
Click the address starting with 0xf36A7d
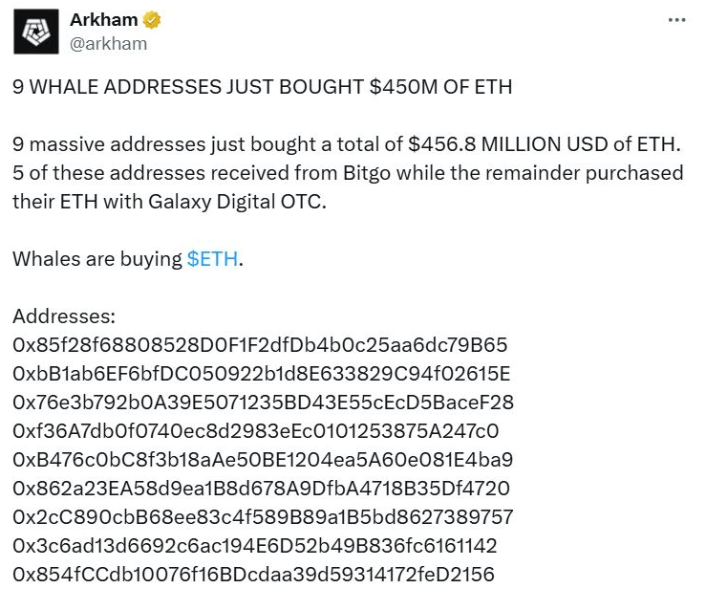click(255, 431)
